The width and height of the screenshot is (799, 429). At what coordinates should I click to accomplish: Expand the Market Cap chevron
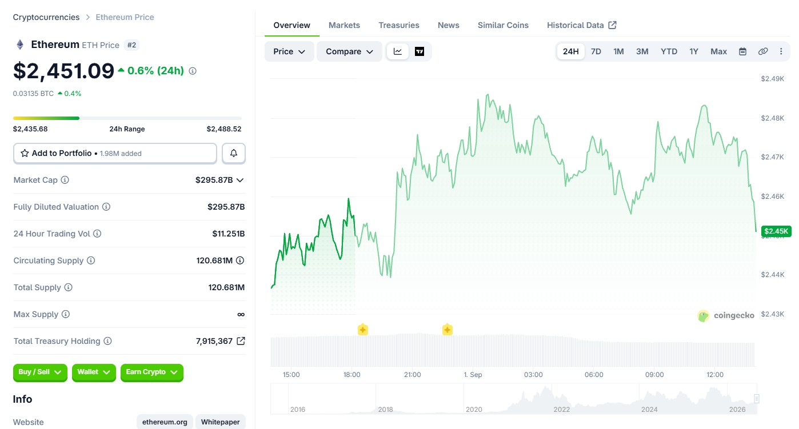[240, 180]
